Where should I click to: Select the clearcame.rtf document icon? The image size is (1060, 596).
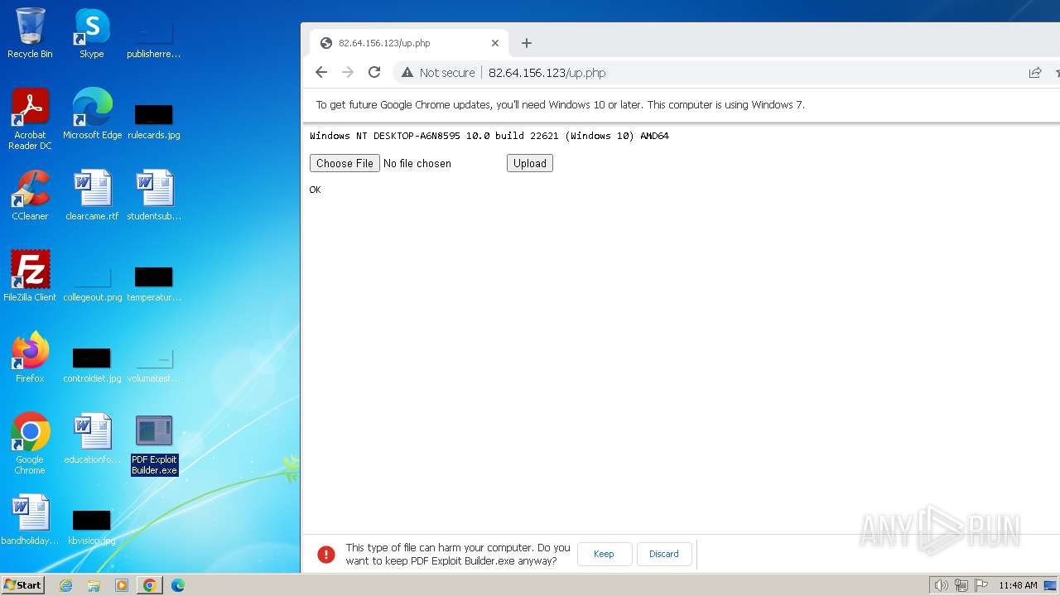92,195
